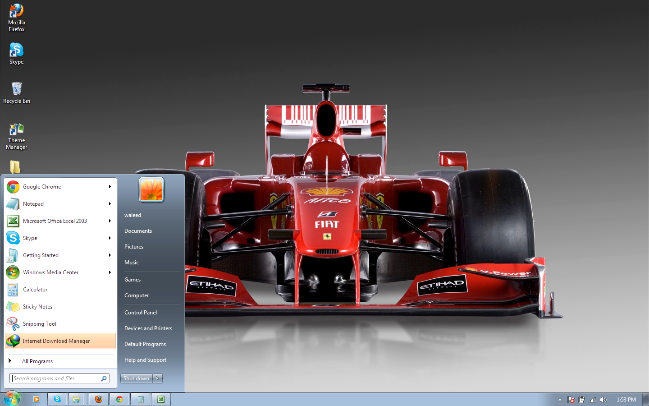Click the volume speaker tray icon
This screenshot has height=406, width=649.
click(x=603, y=400)
